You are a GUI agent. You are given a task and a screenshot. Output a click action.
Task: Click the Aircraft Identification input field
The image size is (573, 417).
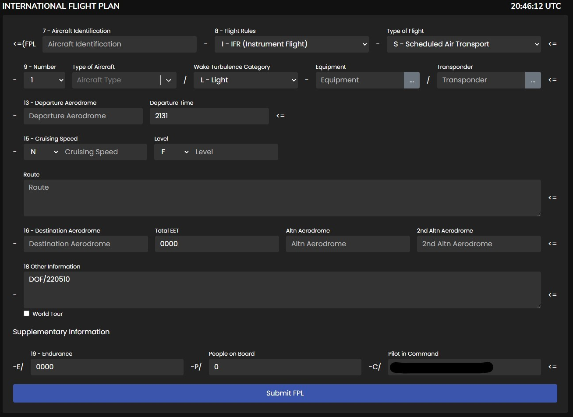click(120, 44)
